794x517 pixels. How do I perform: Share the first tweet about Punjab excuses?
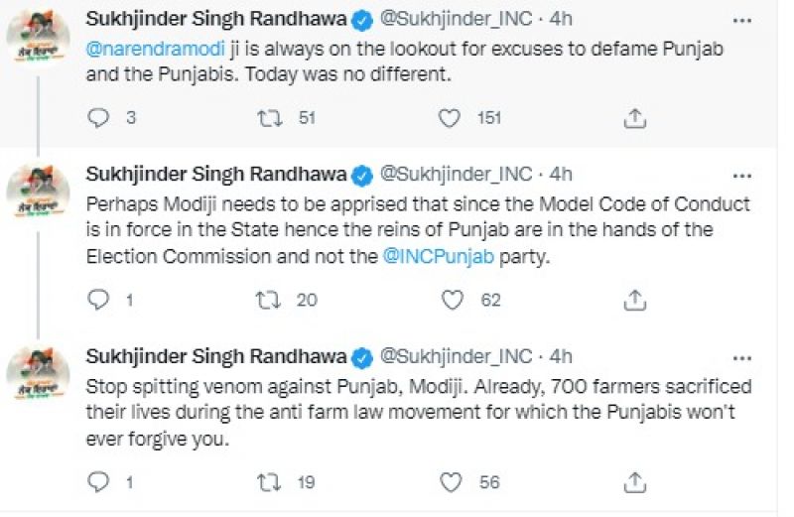point(635,117)
